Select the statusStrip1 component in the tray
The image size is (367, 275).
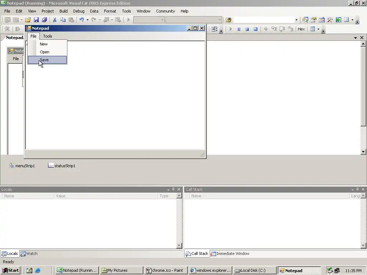(x=62, y=165)
